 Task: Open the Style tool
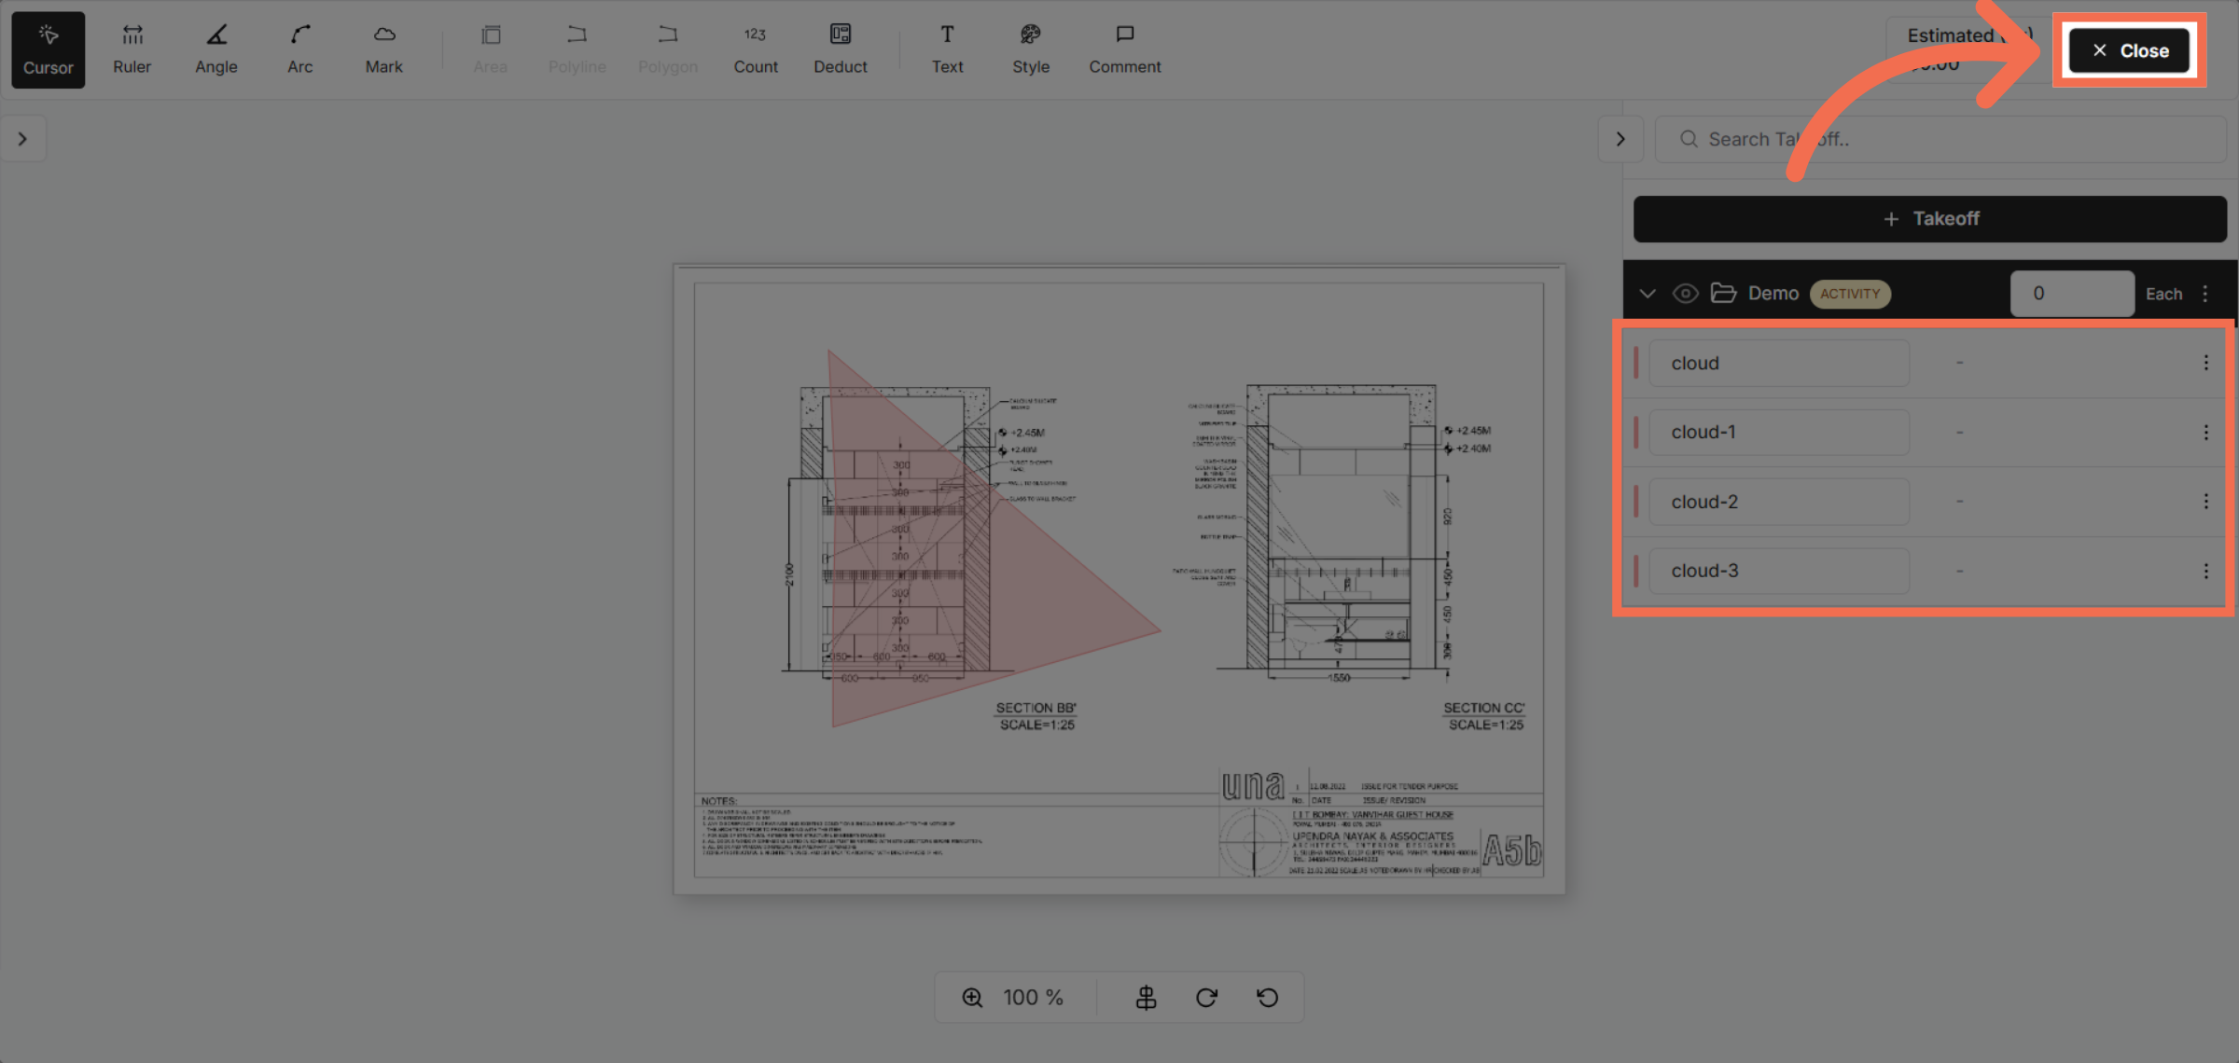point(1030,48)
